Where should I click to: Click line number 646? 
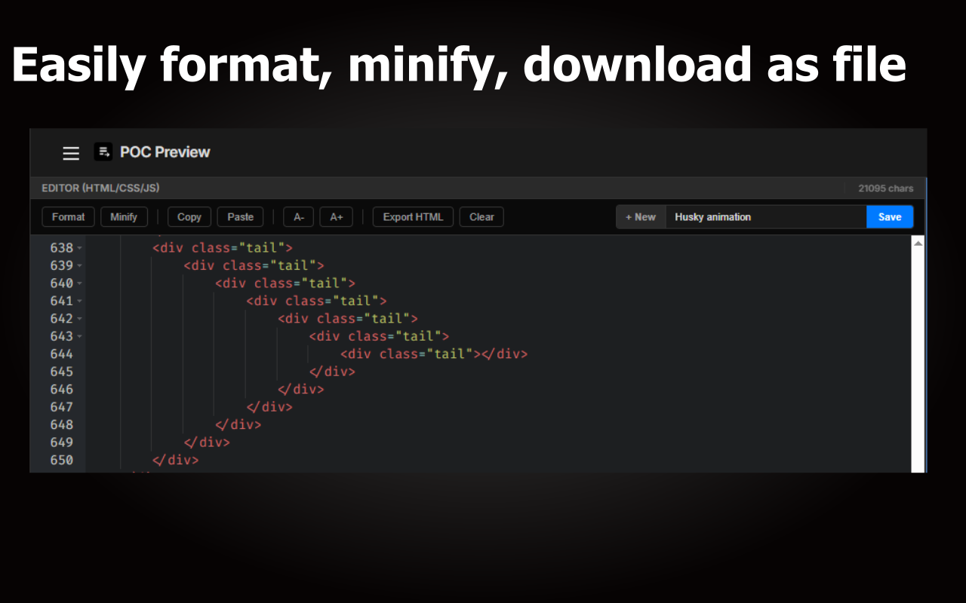(x=62, y=389)
